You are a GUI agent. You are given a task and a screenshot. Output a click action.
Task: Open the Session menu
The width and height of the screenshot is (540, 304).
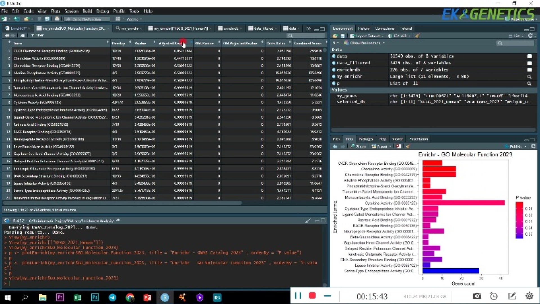pos(71,11)
